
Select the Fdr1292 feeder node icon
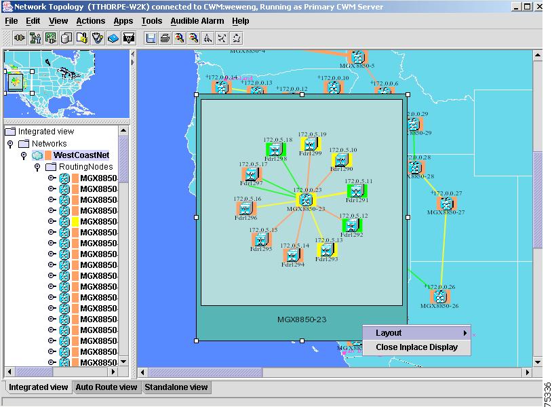352,225
